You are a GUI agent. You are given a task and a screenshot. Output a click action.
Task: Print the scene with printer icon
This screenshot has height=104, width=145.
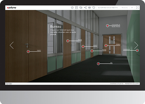tap(90, 8)
